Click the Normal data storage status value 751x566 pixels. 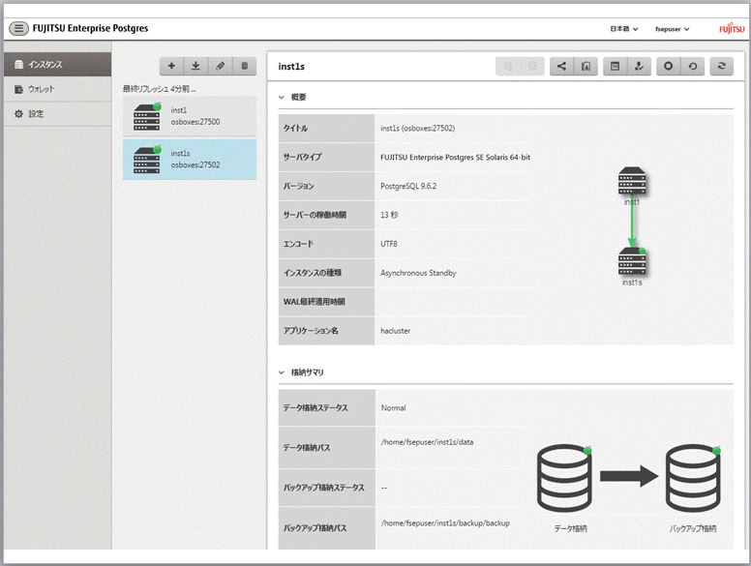393,408
